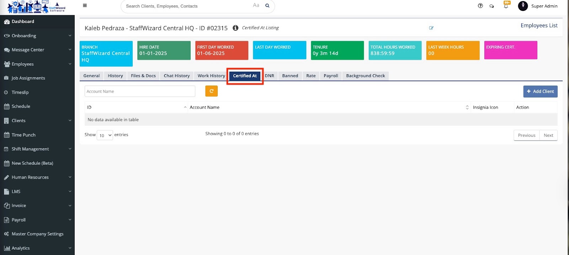Click the info icon beside employee ID
This screenshot has height=255, width=569.
pyautogui.click(x=235, y=28)
